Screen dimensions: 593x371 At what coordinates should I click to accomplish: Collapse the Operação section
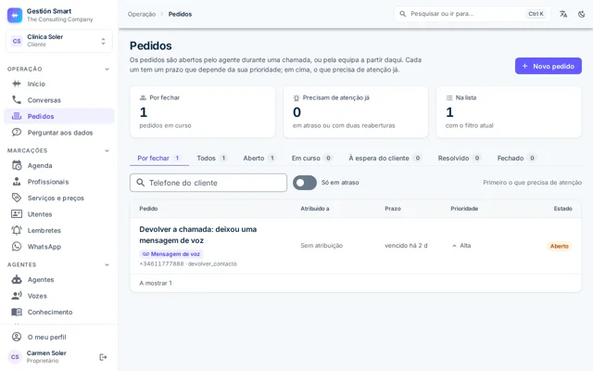pos(107,69)
